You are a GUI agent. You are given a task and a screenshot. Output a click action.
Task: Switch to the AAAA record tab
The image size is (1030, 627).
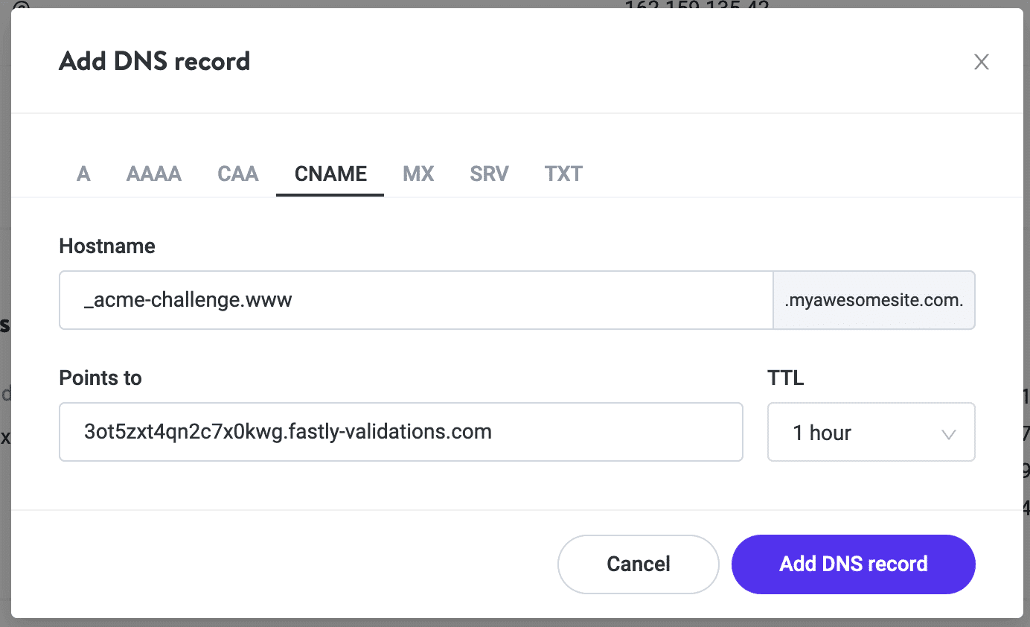(154, 174)
